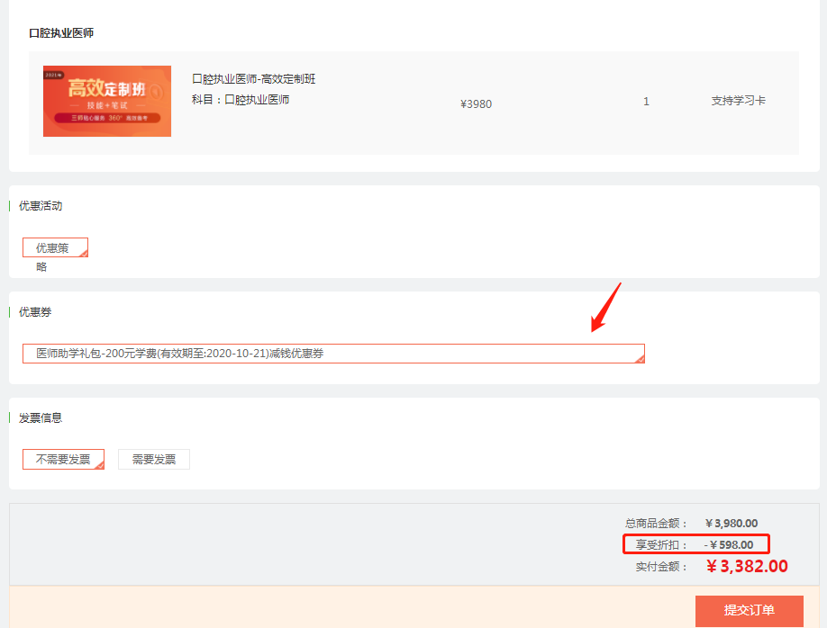This screenshot has width=827, height=628.
Task: Click the 实付金额 ¥3,382.00 total
Action: pyautogui.click(x=747, y=567)
